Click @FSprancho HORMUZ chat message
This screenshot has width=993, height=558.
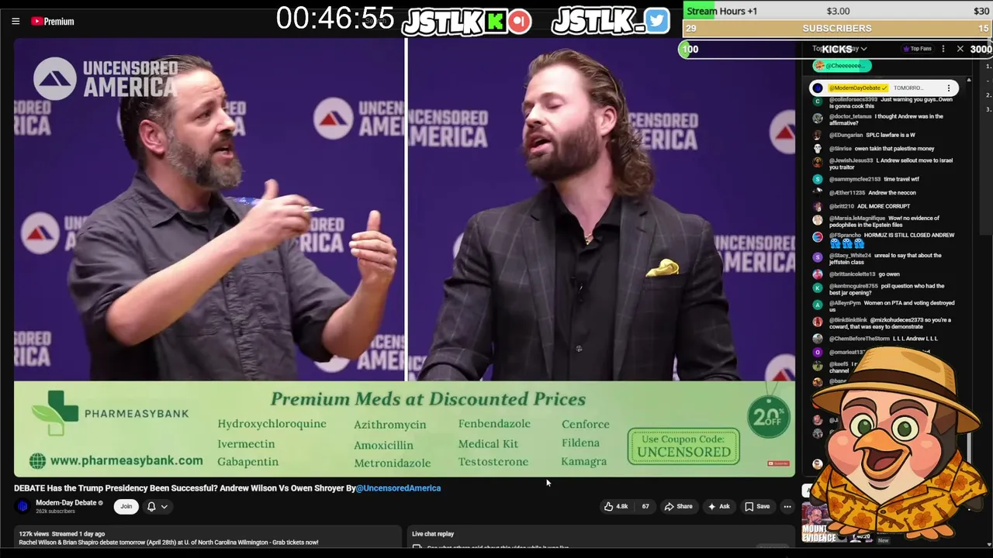click(x=884, y=239)
